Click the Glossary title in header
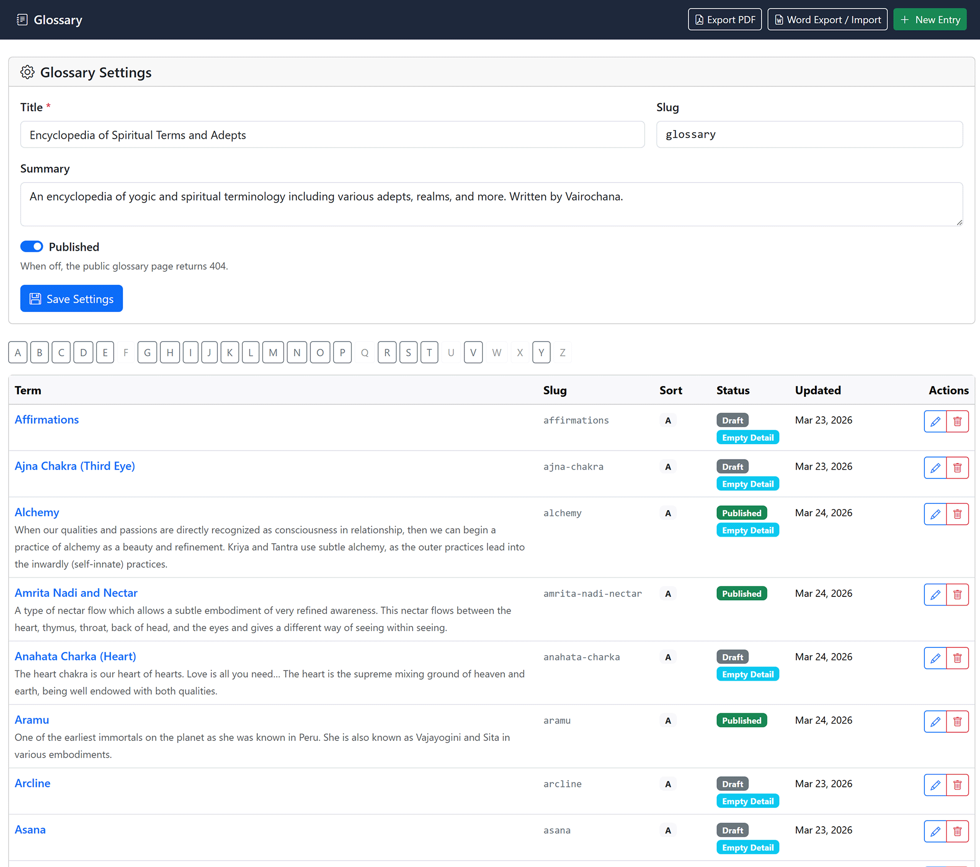This screenshot has width=980, height=867. [x=58, y=20]
